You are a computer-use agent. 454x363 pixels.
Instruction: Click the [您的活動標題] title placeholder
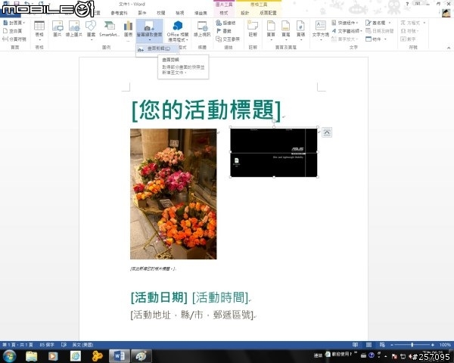click(x=206, y=110)
